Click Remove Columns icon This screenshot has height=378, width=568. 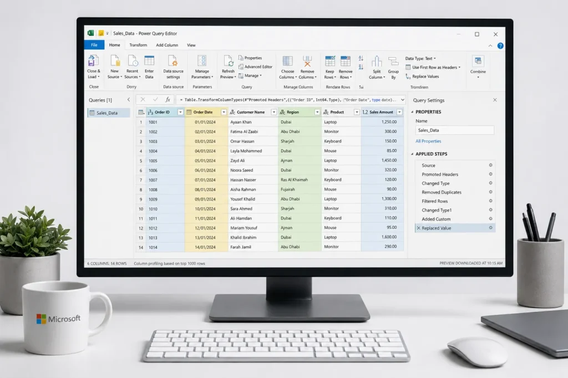(x=307, y=61)
